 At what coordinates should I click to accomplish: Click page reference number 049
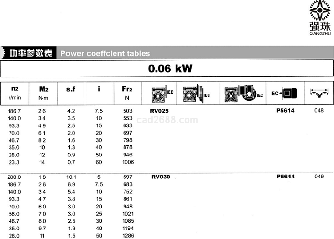319,177
